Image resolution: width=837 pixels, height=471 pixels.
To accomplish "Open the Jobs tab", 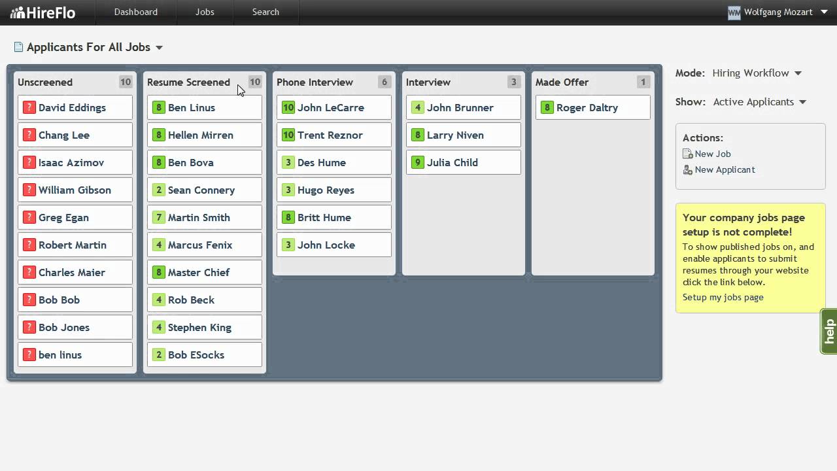I will coord(205,12).
